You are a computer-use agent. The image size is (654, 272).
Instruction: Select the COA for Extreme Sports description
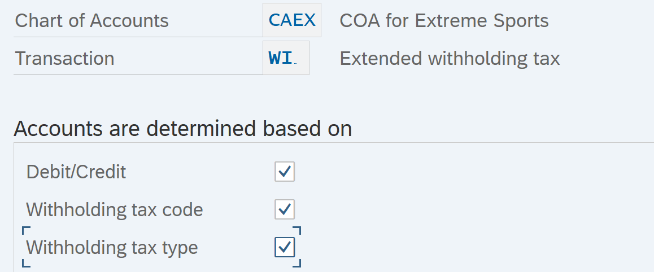click(x=444, y=21)
